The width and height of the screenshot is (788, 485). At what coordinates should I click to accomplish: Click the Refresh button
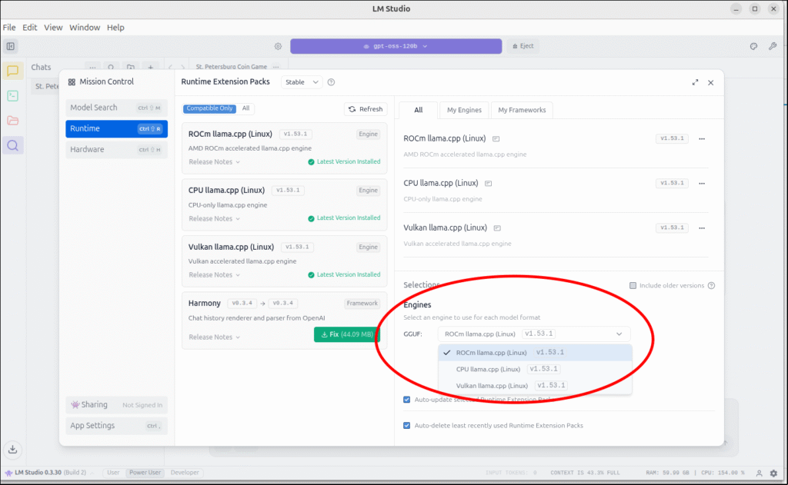364,109
